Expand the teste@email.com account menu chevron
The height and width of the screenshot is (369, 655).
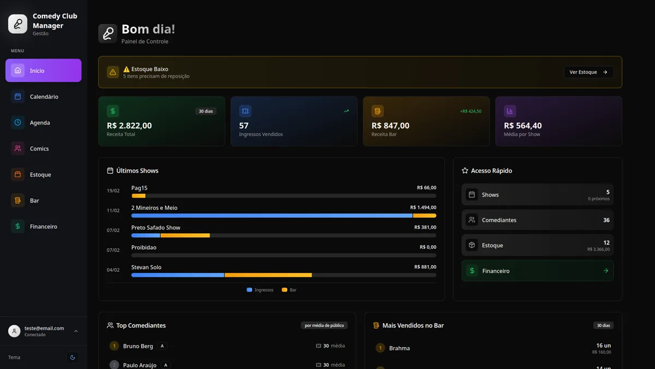pos(76,331)
